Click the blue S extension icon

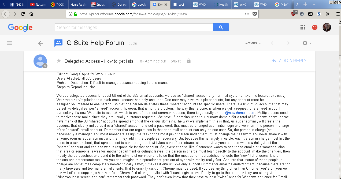pos(319,14)
